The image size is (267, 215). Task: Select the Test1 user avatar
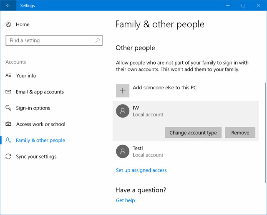[x=123, y=152]
